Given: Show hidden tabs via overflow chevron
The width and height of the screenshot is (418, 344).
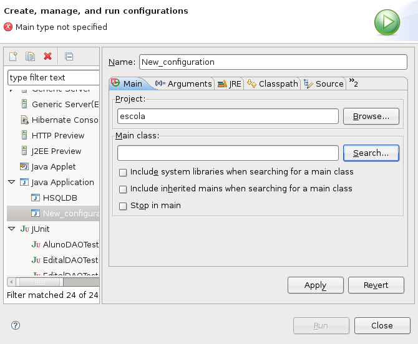Looking at the screenshot, I should 353,83.
